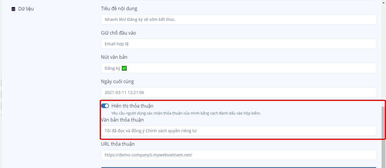This screenshot has height=168, width=386.
Task: Focus the URL thỏa thuận input field
Action: pyautogui.click(x=239, y=155)
